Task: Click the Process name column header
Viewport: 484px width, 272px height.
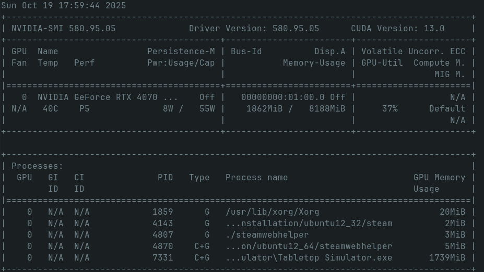Action: tap(256, 178)
